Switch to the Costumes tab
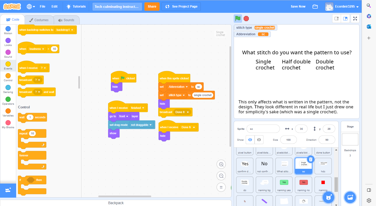This screenshot has width=376, height=206. tap(39, 20)
